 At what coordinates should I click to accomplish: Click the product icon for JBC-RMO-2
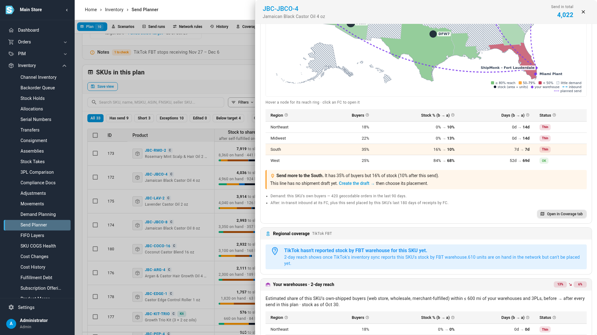[x=137, y=154]
